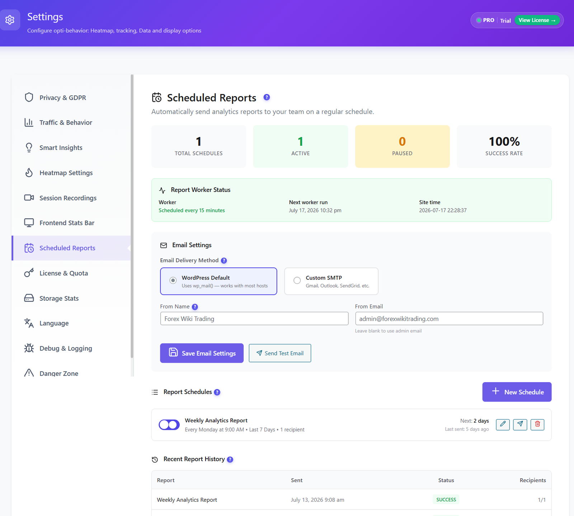Click the help icon beside Email Delivery Method
Viewport: 574px width, 516px height.
pyautogui.click(x=224, y=261)
